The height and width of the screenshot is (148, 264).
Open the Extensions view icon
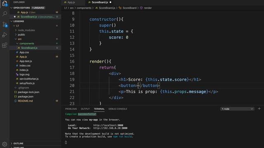5,45
